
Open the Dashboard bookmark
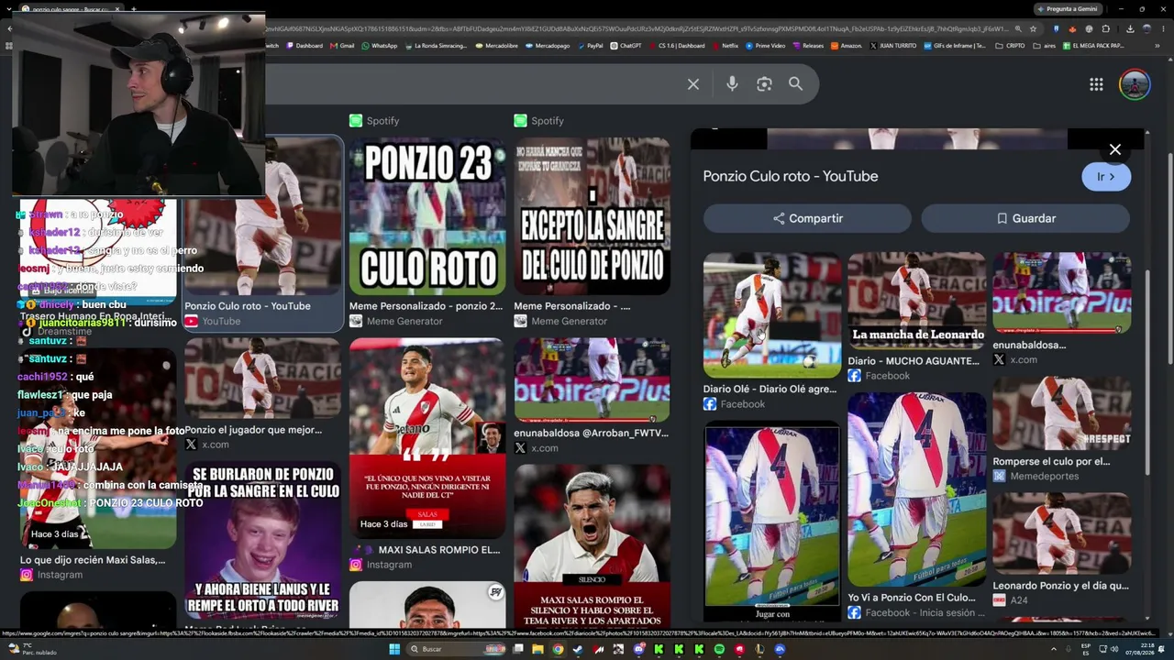coord(305,46)
